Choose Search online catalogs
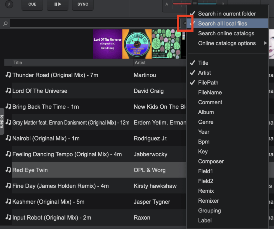Screen dimensions: 274x229 point(226,33)
